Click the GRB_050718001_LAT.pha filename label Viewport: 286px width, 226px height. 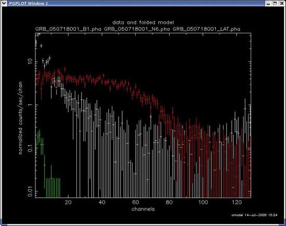click(x=206, y=29)
